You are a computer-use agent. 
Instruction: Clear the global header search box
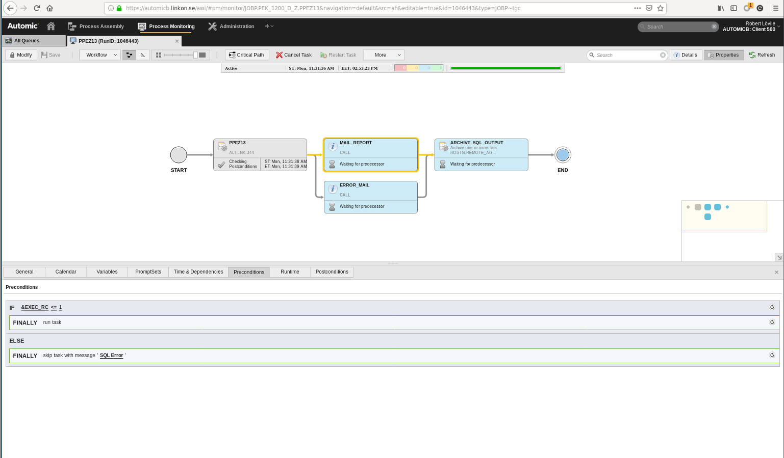714,26
